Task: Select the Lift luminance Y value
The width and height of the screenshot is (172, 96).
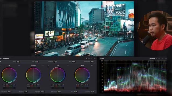Action: tap(4, 85)
